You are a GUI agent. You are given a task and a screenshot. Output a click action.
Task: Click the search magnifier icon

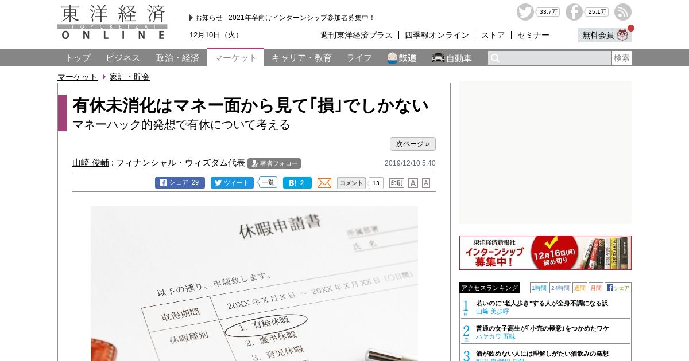[x=495, y=58]
